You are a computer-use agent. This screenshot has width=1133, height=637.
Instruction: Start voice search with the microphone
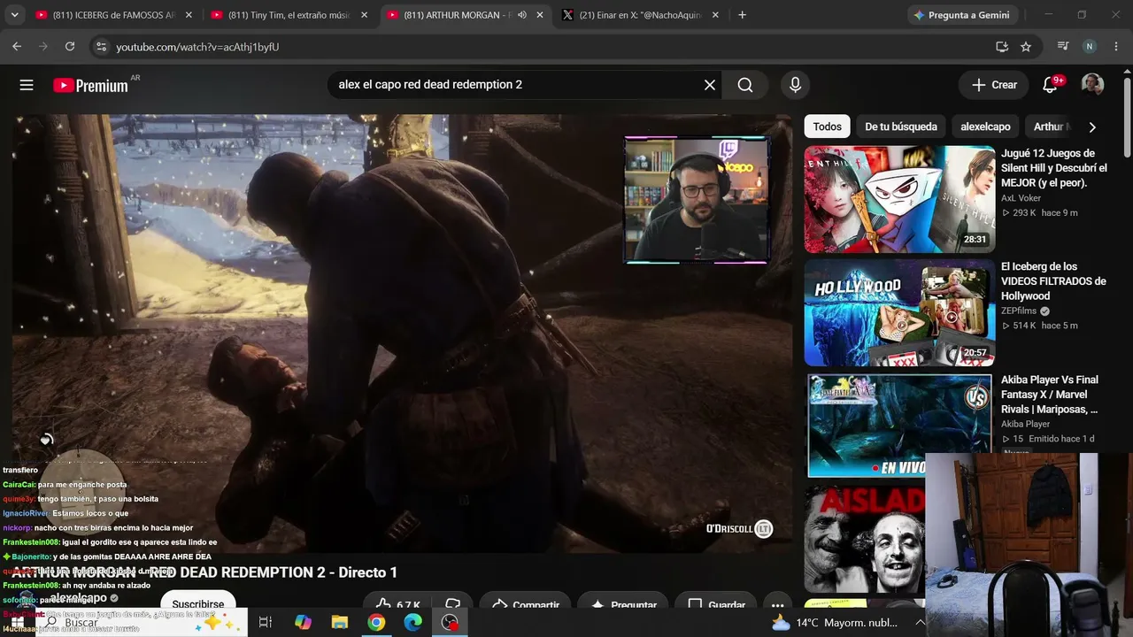[795, 85]
